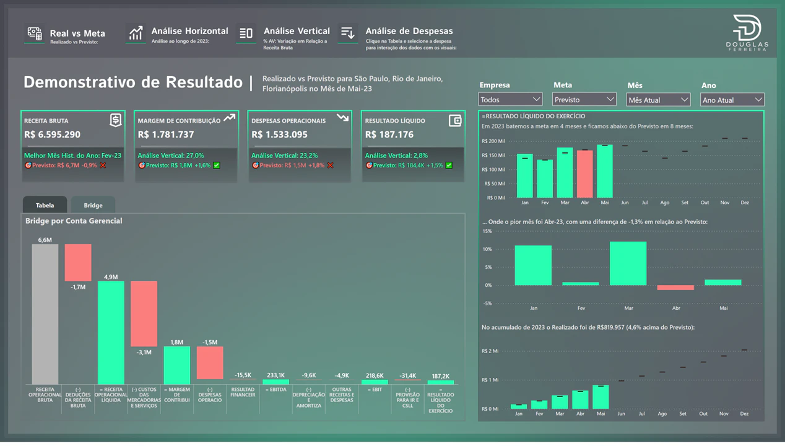Click the 'Melhor Mês Hist. do Ano: Fev-23' text

[x=72, y=155]
